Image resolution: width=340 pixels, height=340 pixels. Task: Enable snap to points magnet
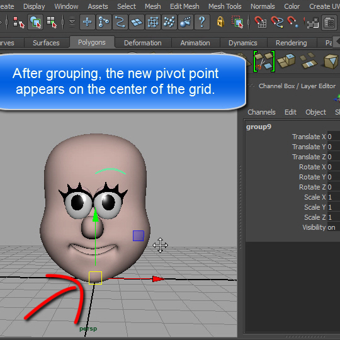pos(293,22)
